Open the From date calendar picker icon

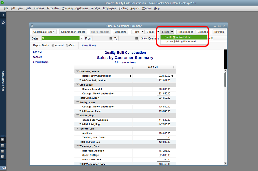(111, 38)
